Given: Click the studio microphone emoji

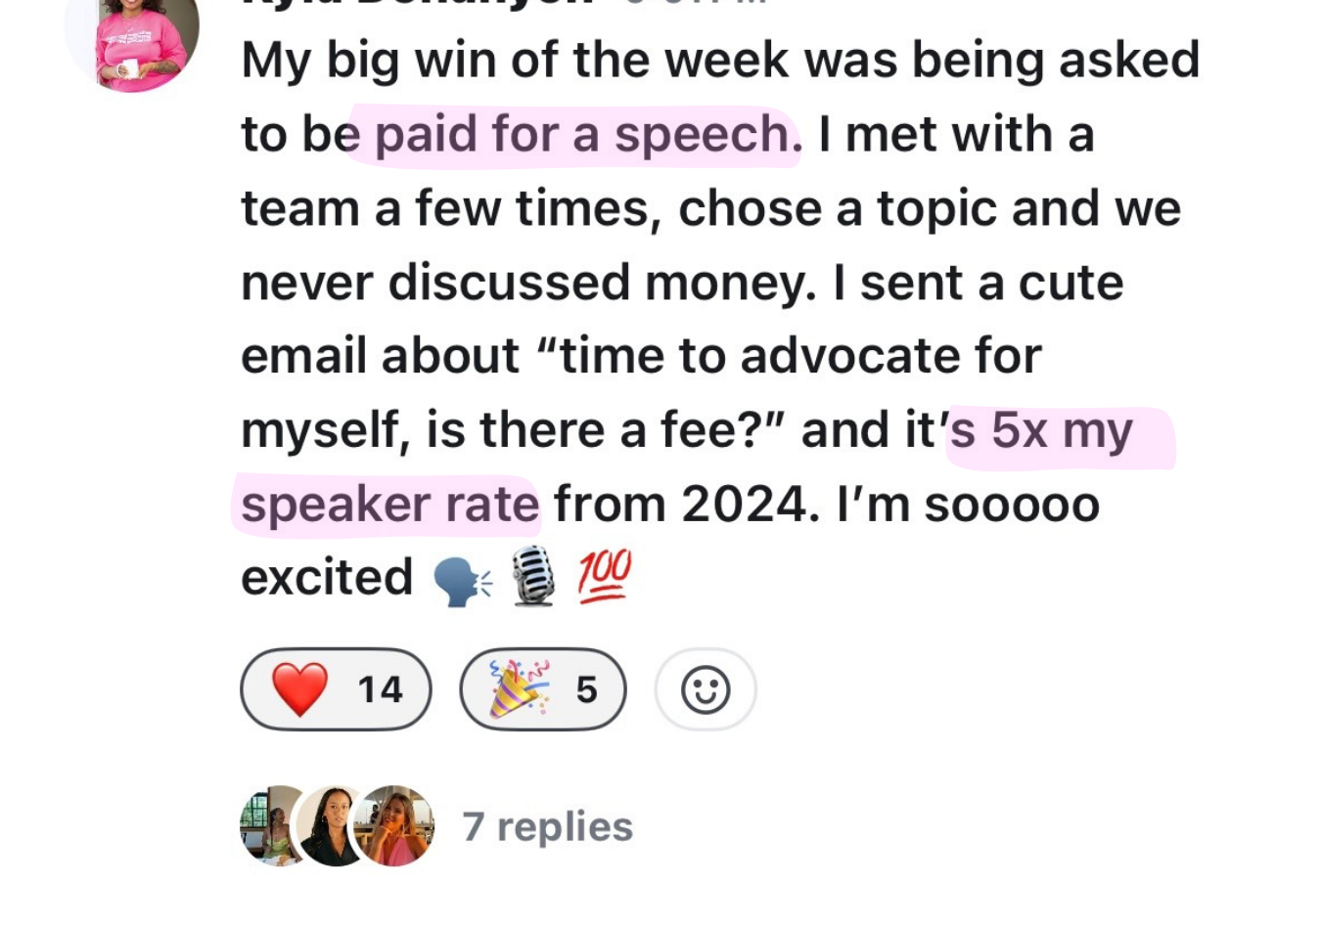Looking at the screenshot, I should (x=534, y=577).
